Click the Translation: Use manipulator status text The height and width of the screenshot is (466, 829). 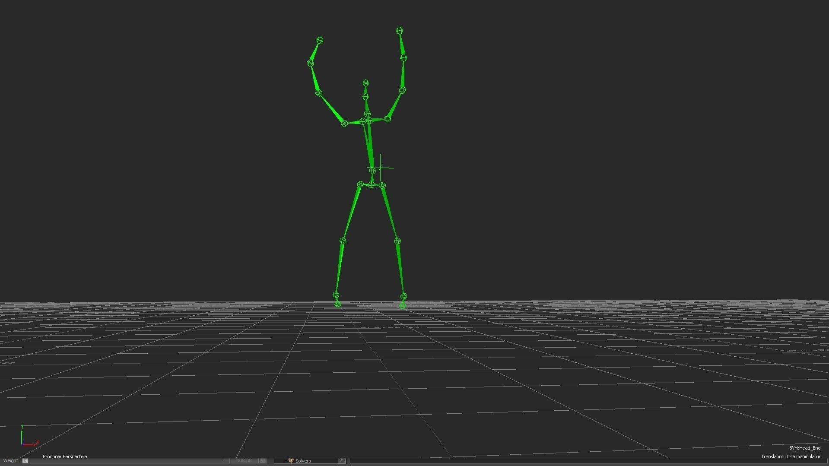pyautogui.click(x=791, y=456)
